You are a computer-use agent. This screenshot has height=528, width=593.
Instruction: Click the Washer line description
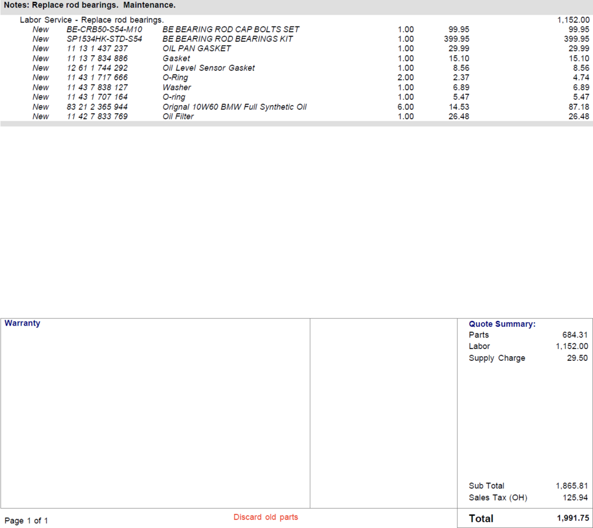(x=177, y=87)
